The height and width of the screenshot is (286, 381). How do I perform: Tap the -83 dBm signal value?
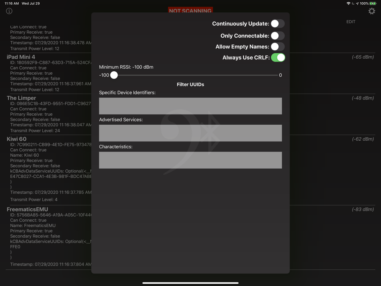tap(363, 209)
